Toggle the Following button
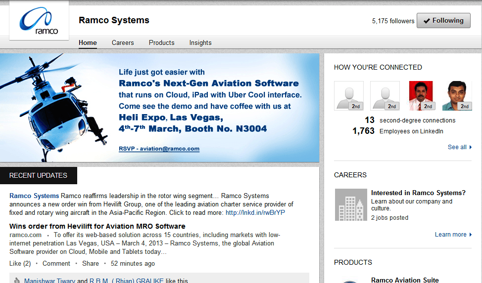Viewport: 482px width, 283px height. point(443,21)
